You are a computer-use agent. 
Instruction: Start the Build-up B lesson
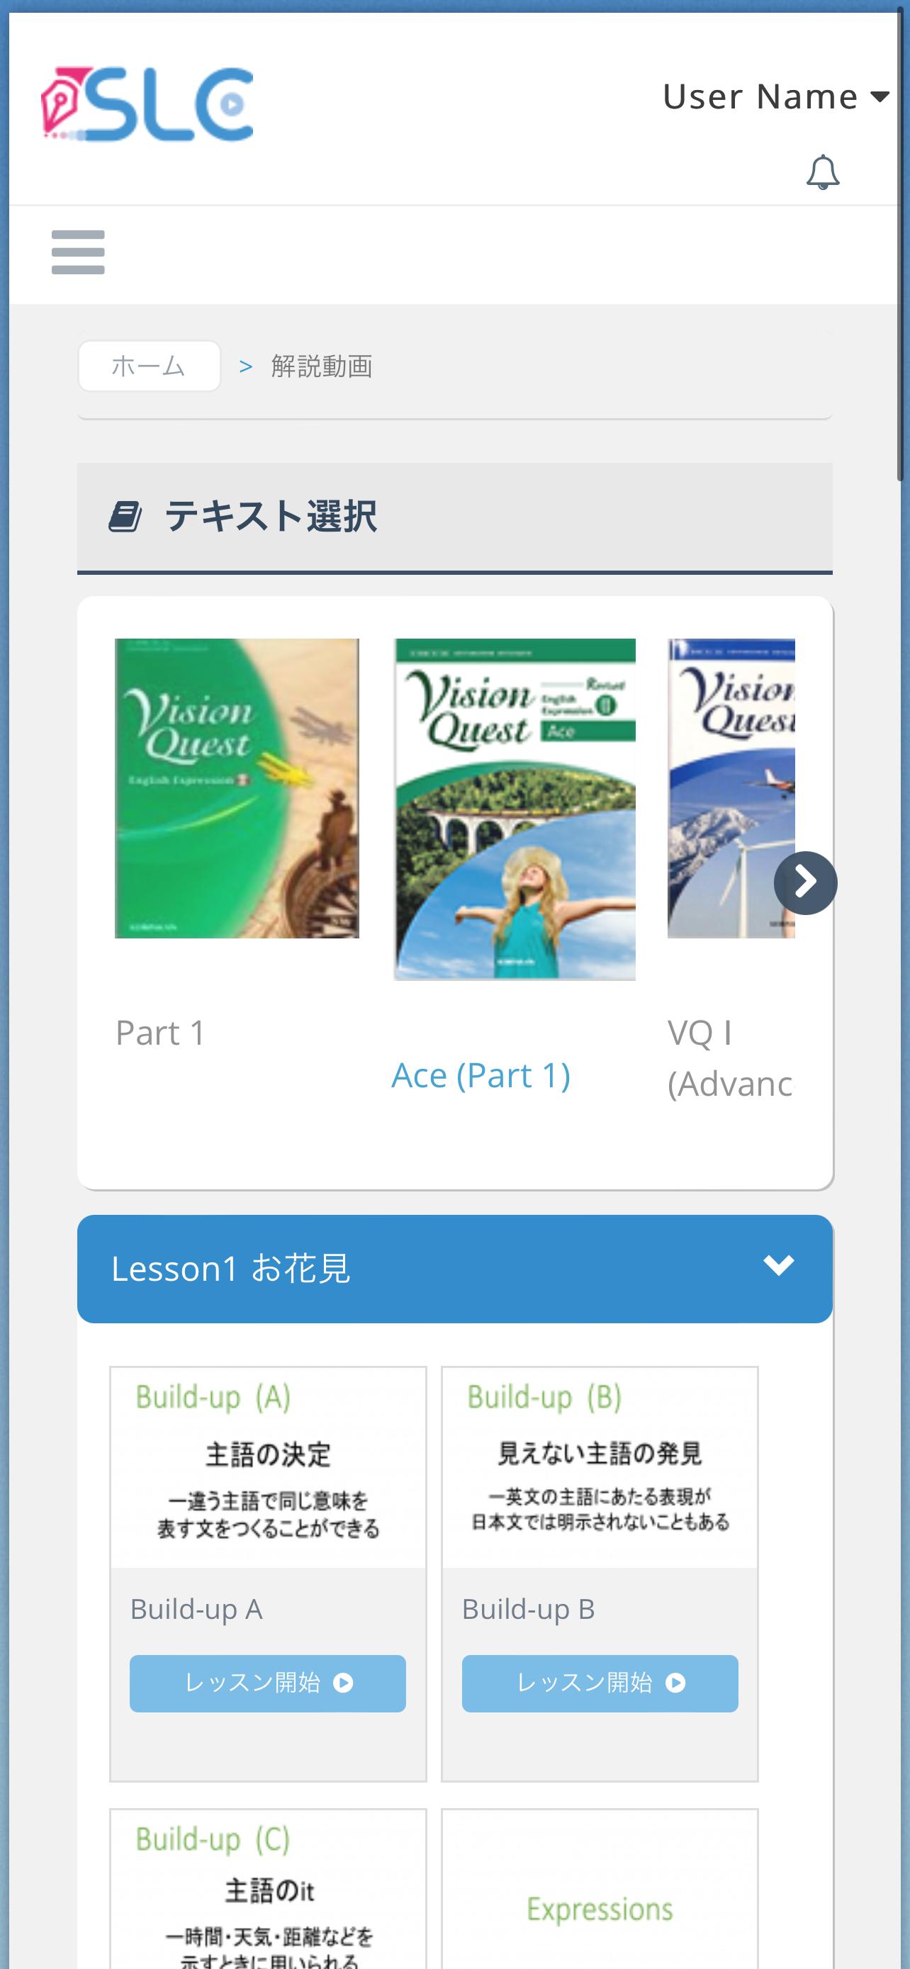tap(600, 1683)
